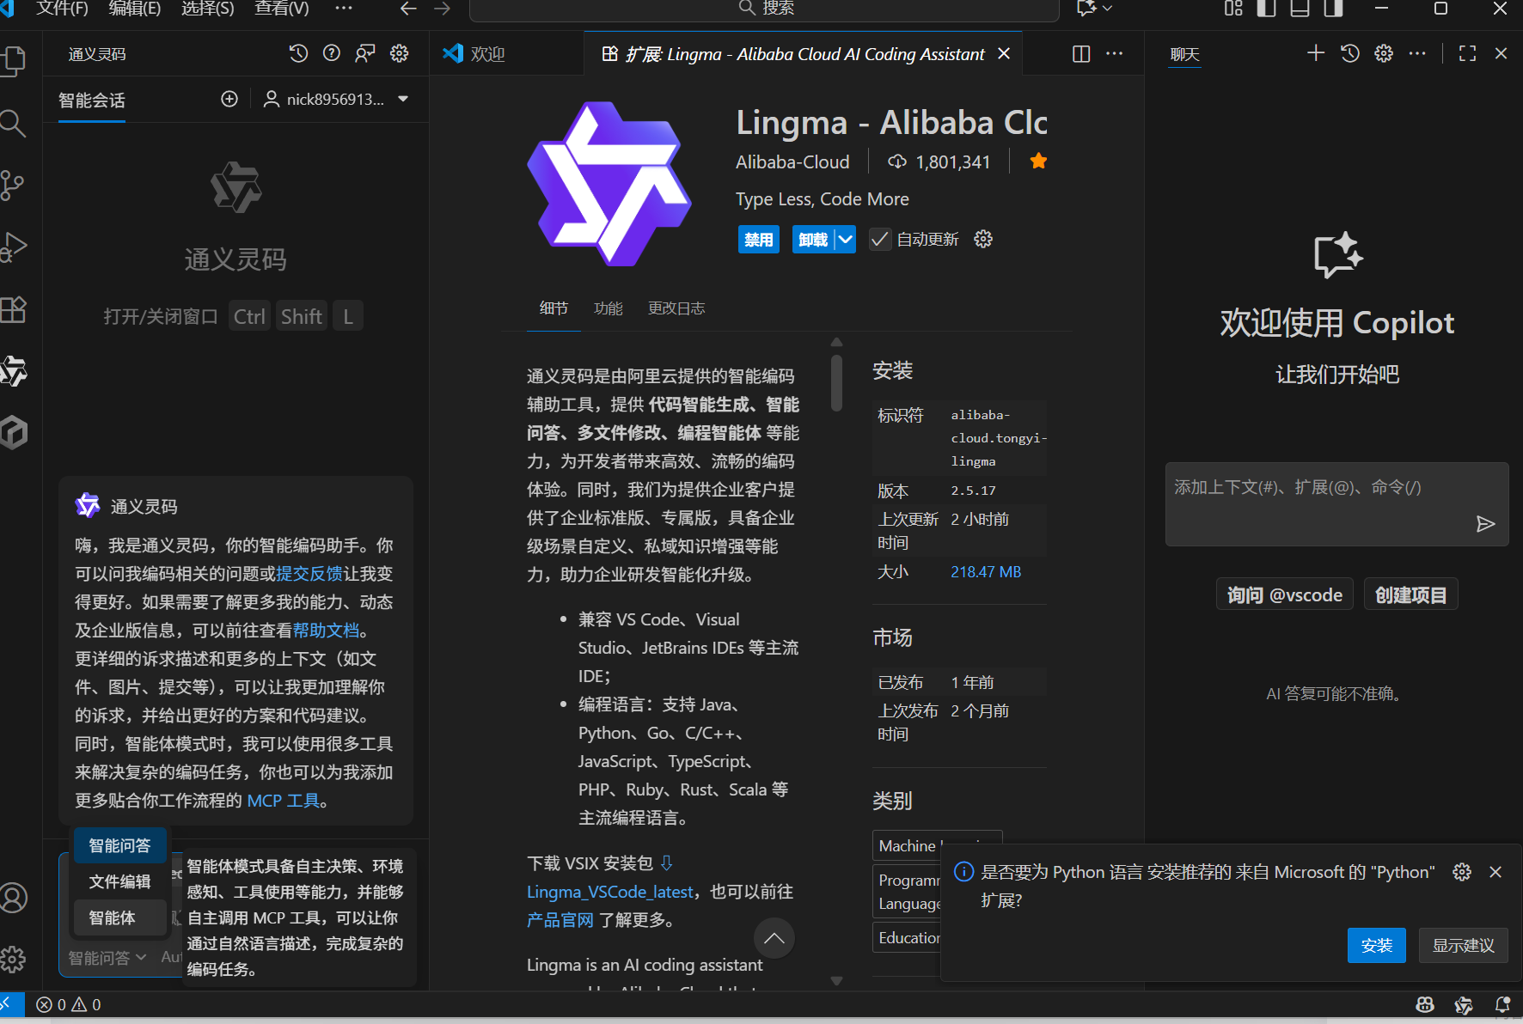Toggle the 自动更新 checkbox
The width and height of the screenshot is (1523, 1024).
[x=879, y=239]
